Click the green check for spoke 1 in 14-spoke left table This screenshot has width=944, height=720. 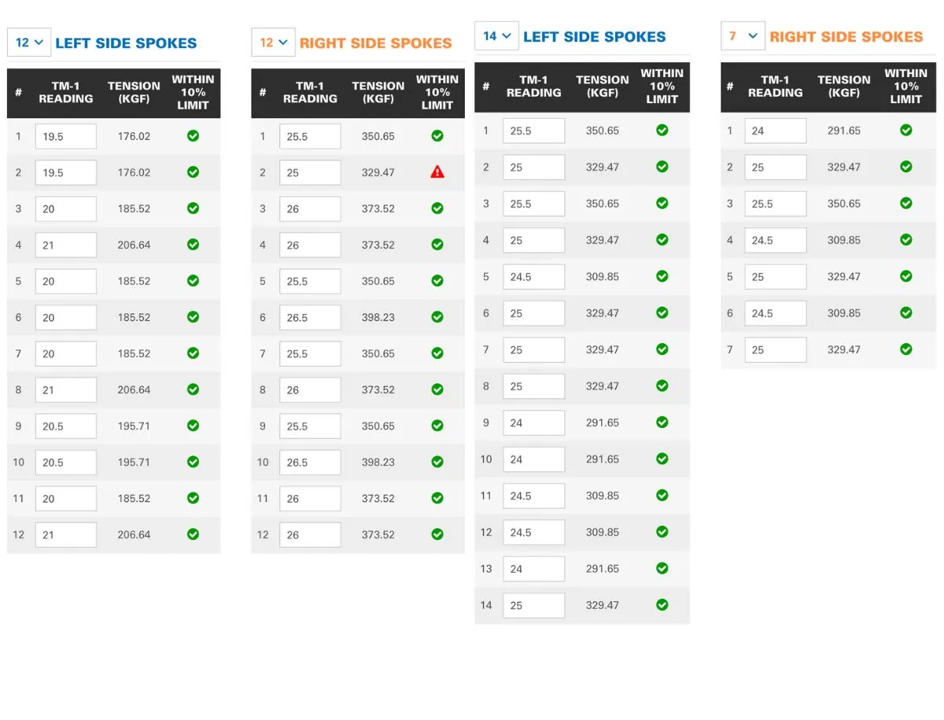662,130
